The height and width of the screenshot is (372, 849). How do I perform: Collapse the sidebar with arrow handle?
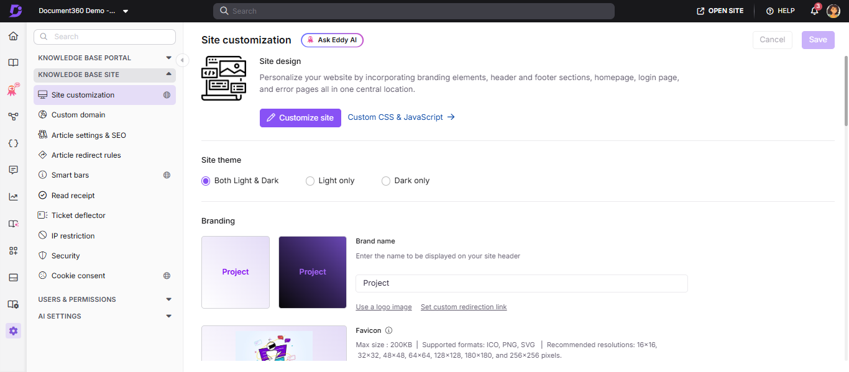click(182, 60)
